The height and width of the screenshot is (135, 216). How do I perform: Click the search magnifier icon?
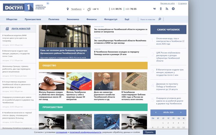[160, 19]
